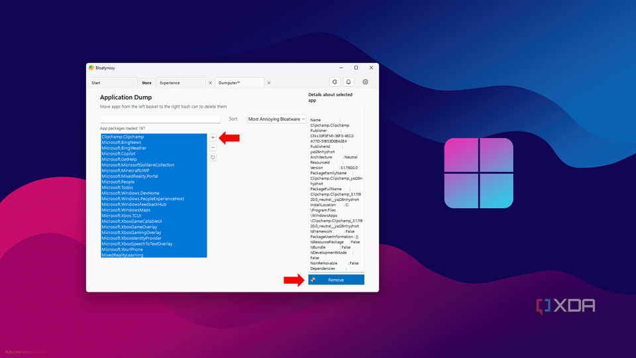636x358 pixels.
Task: Select Microsoft.WindowsMaps entry
Action: (x=154, y=210)
